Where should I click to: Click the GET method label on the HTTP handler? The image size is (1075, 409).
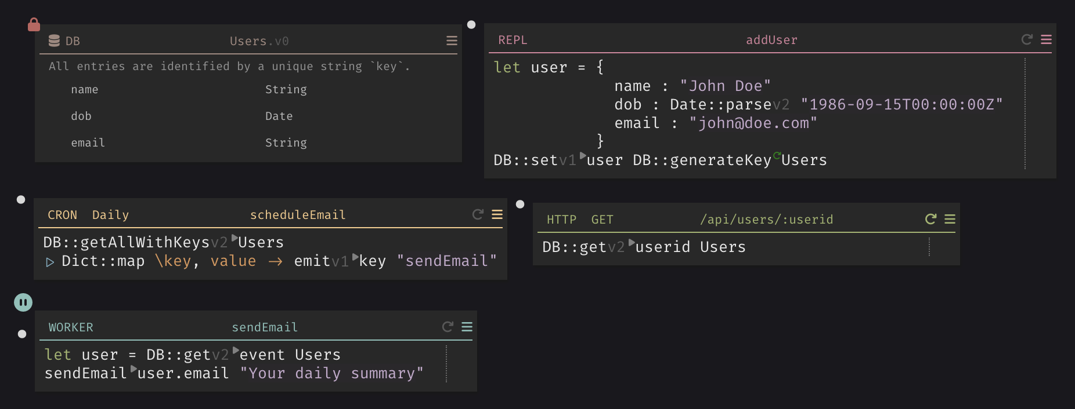pyautogui.click(x=602, y=220)
